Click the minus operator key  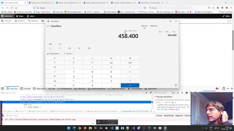click(130, 76)
